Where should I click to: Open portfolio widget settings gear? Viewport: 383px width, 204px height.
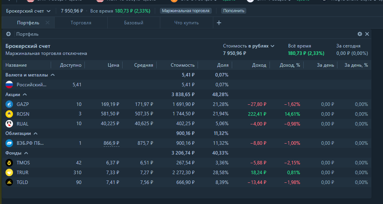coord(359,34)
